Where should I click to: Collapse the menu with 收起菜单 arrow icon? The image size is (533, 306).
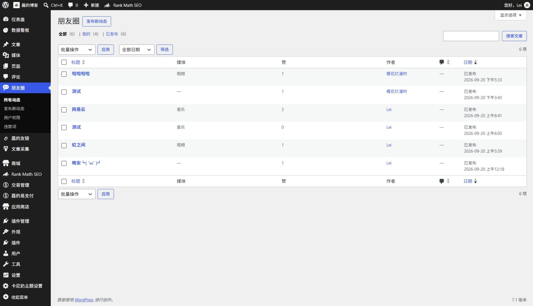tap(6, 297)
